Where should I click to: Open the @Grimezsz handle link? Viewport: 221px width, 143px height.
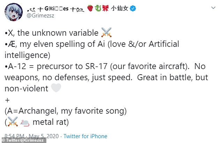40,16
